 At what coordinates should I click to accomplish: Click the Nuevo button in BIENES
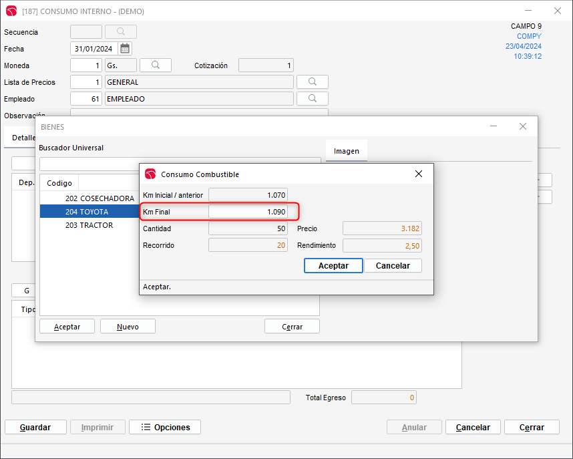128,327
